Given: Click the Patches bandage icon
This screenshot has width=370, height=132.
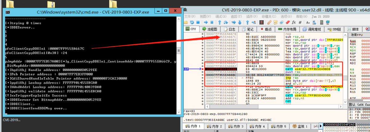Looking at the screenshot, I should (269, 22).
